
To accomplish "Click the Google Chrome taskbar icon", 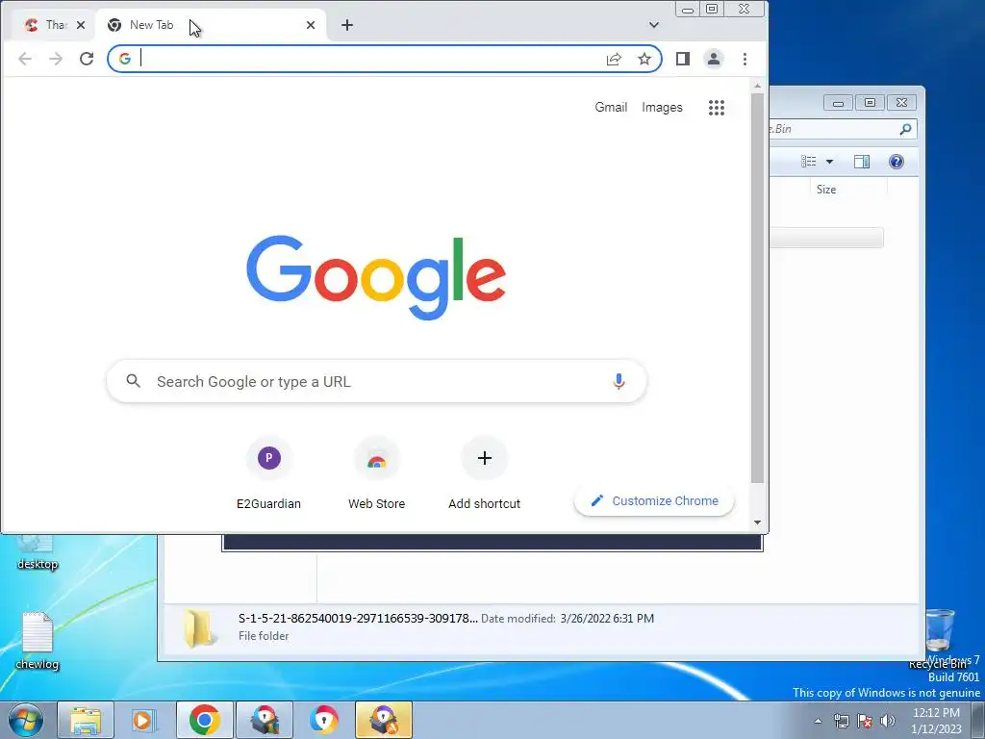I will (x=204, y=720).
